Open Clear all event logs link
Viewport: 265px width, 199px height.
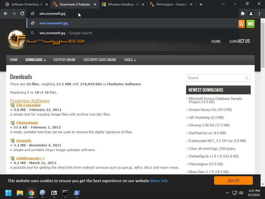point(212,148)
